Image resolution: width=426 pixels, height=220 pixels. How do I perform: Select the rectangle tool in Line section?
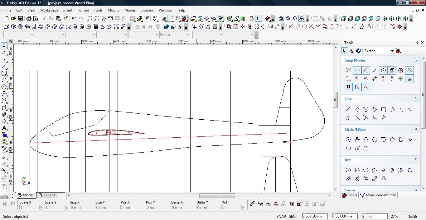coord(383,109)
